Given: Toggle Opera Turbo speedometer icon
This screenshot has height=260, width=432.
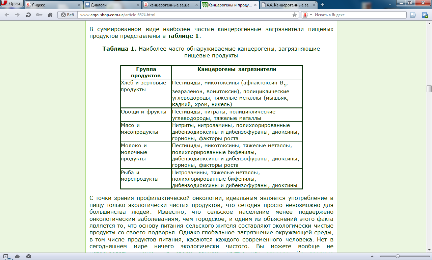Looking at the screenshot, I should tap(28, 256).
